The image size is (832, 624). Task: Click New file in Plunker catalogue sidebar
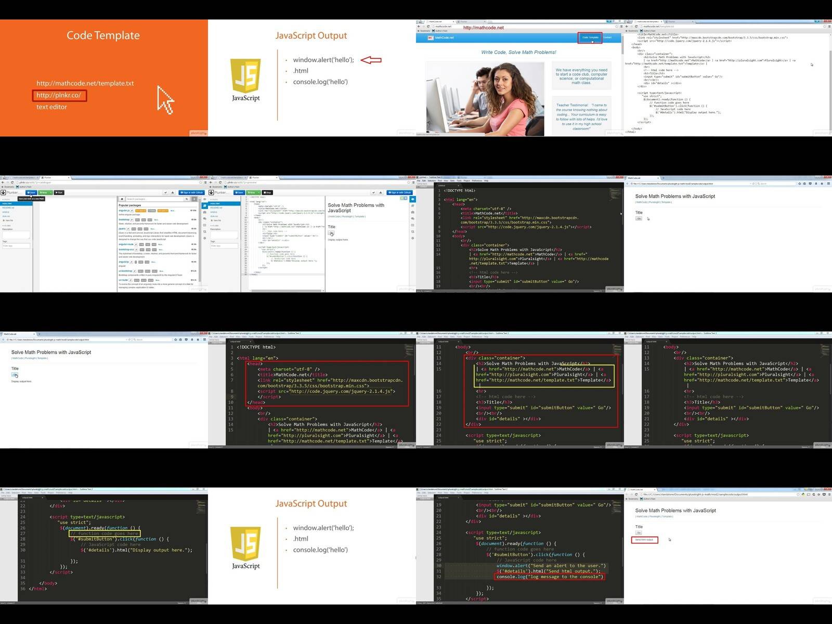tap(8, 220)
